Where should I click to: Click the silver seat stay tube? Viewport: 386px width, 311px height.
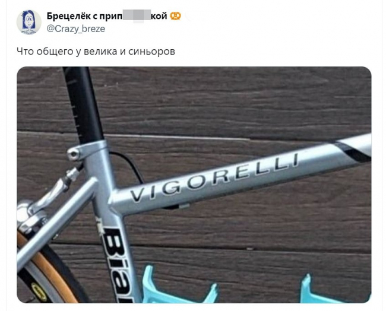(55, 221)
